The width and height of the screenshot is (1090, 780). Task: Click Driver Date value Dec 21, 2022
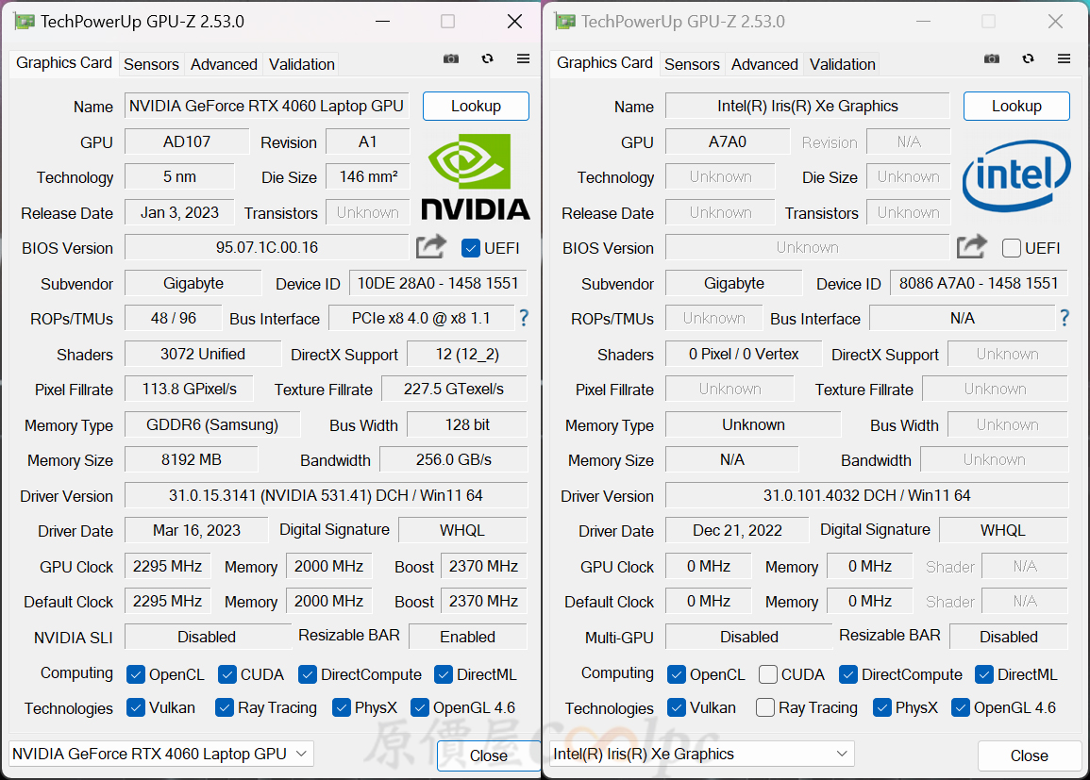click(738, 530)
